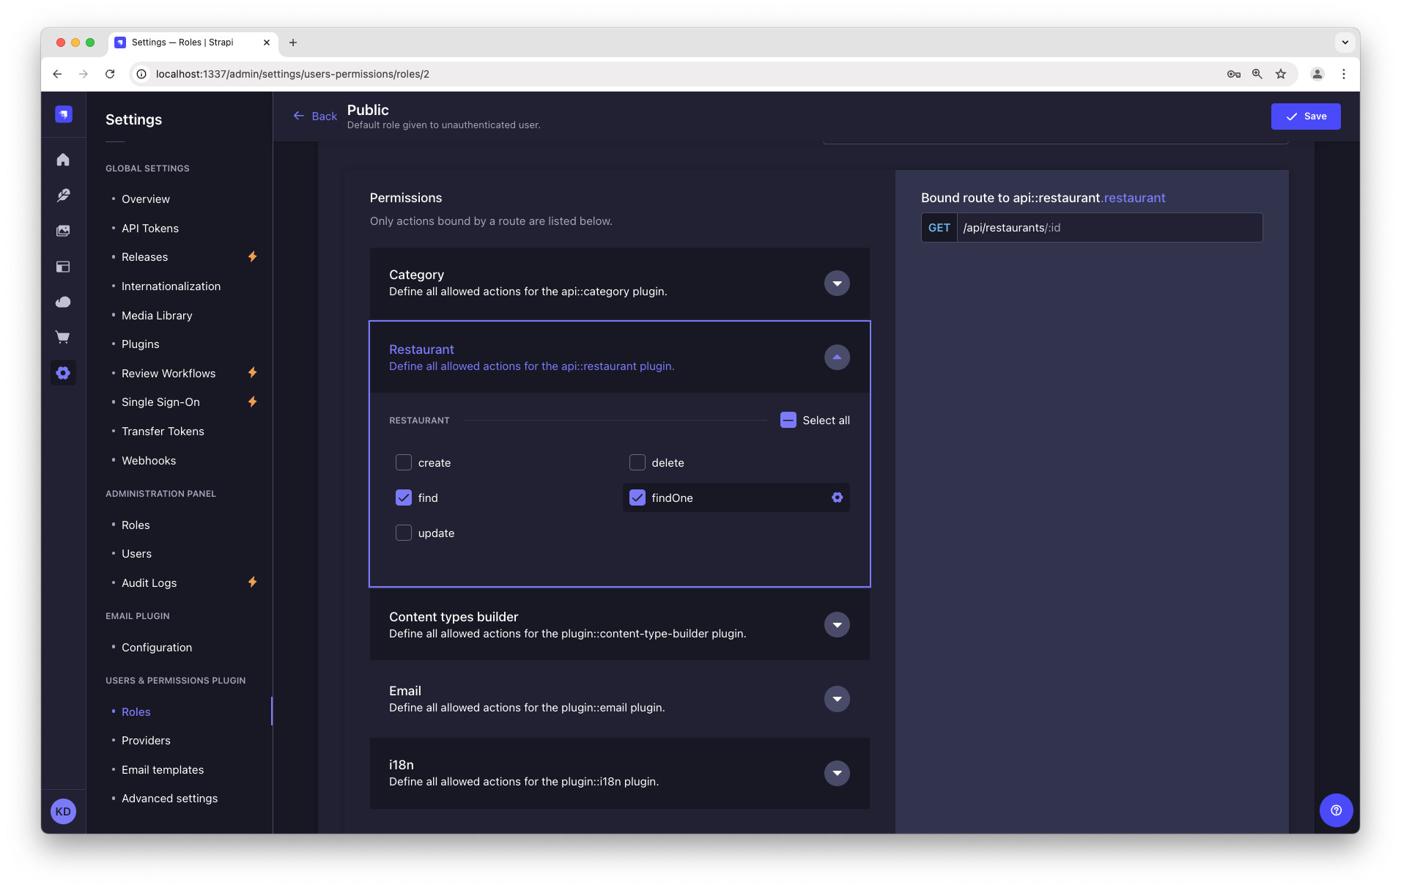Viewport: 1401px width, 888px height.
Task: Select the Content Manager feather icon
Action: tap(63, 196)
